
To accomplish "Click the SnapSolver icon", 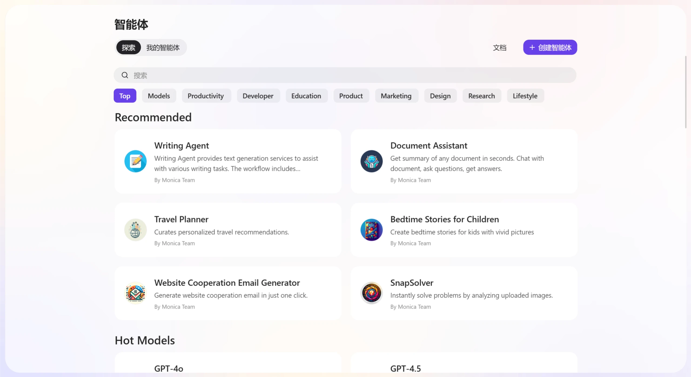I will pyautogui.click(x=371, y=293).
